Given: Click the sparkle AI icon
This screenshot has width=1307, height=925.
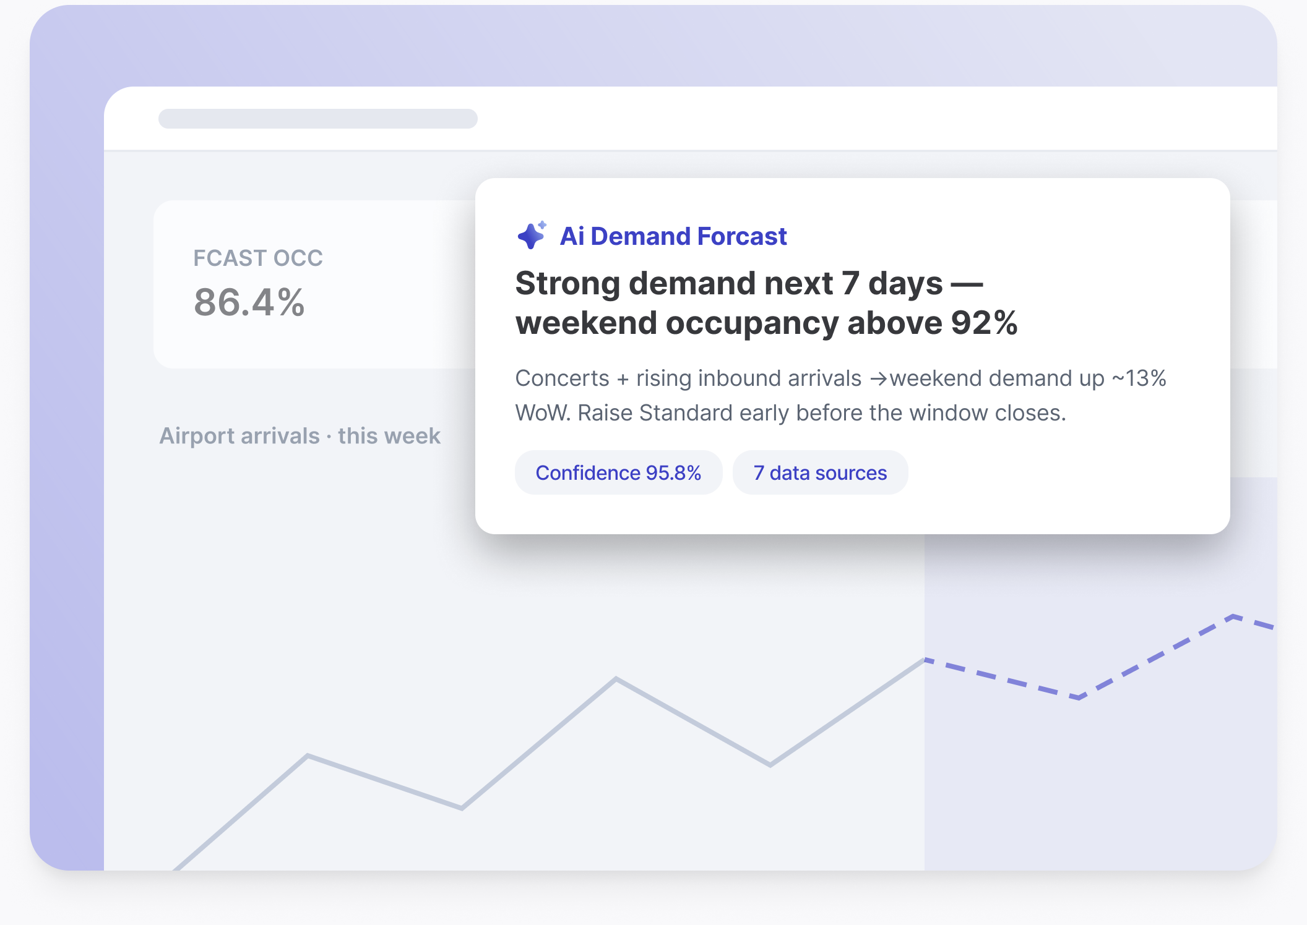Looking at the screenshot, I should 532,235.
